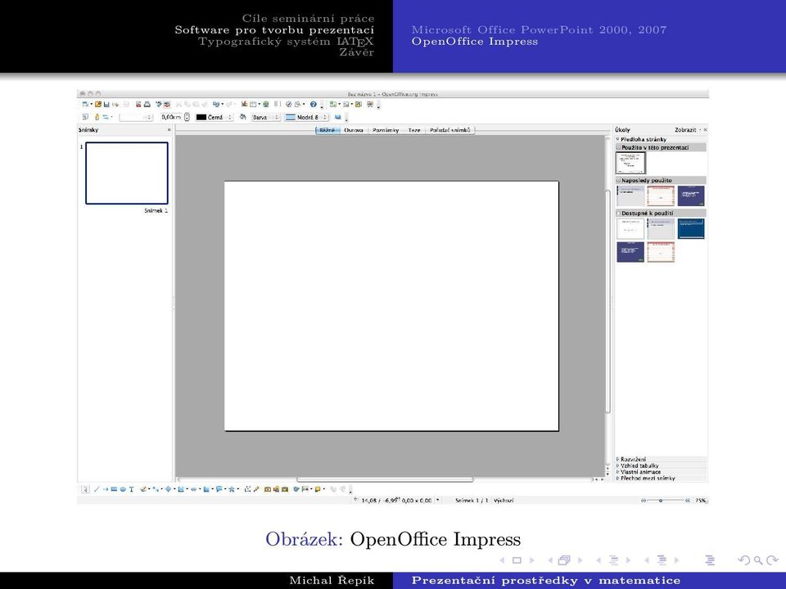Click the Spellcheck icon in toolbar
Viewport: 786px width, 589px height.
pyautogui.click(x=158, y=104)
